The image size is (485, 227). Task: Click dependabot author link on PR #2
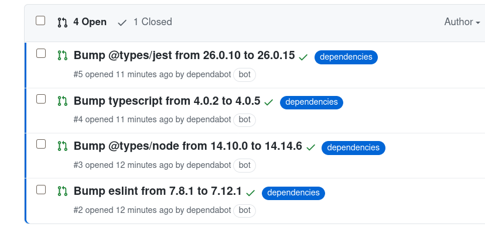point(209,211)
